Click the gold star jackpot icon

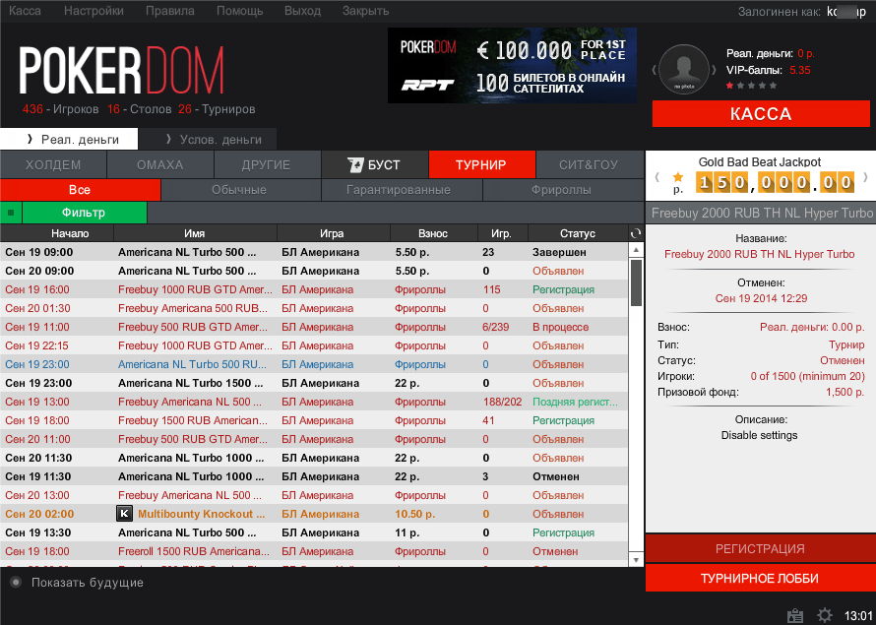coord(677,177)
